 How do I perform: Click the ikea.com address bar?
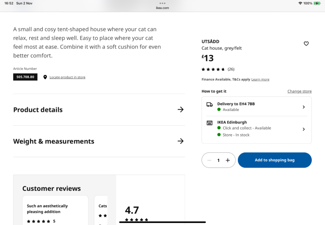click(162, 8)
